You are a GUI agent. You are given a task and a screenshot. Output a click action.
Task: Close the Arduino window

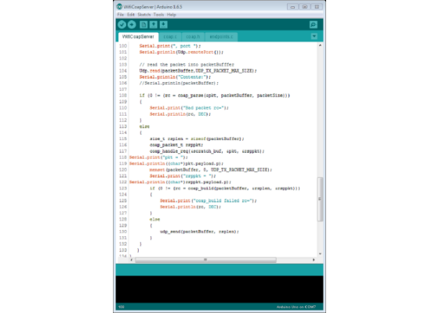(317, 7)
